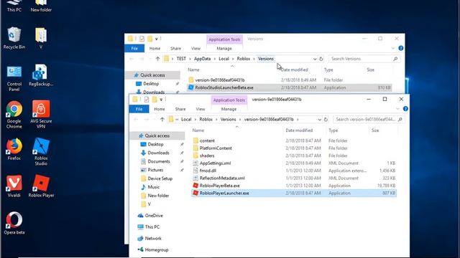Open File menu in front window

tap(139, 109)
